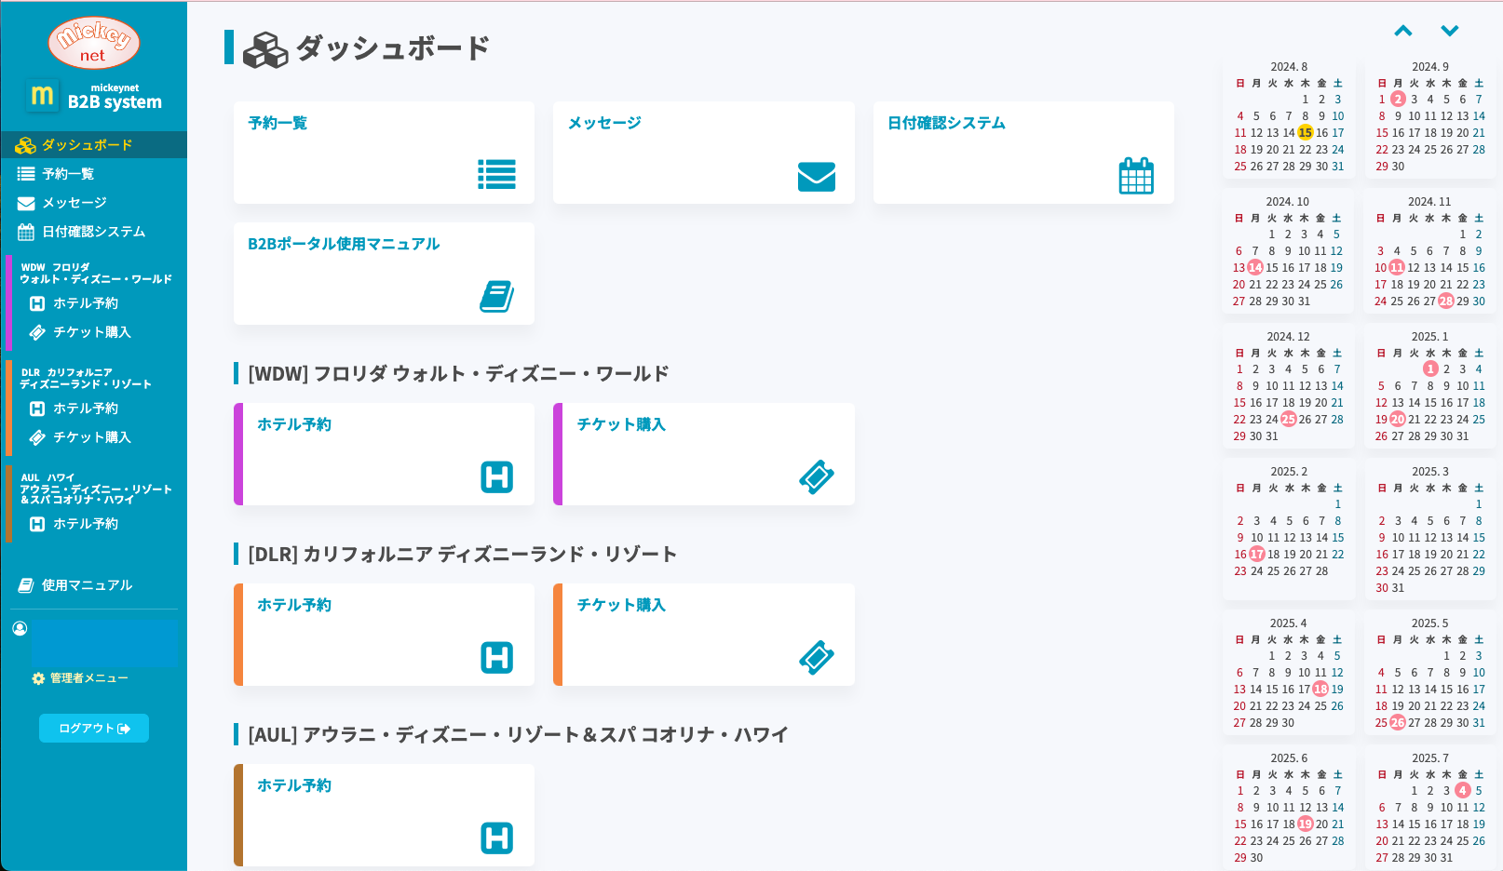Open WDW ホテル予約 card title in main area
Screen dimensions: 1503x871
pos(294,424)
